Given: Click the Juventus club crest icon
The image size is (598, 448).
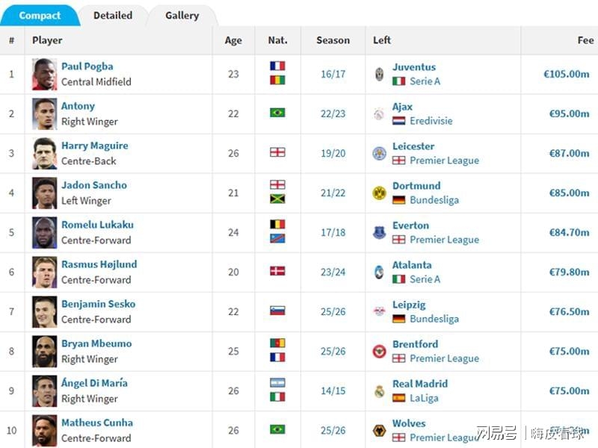Looking at the screenshot, I should [379, 74].
